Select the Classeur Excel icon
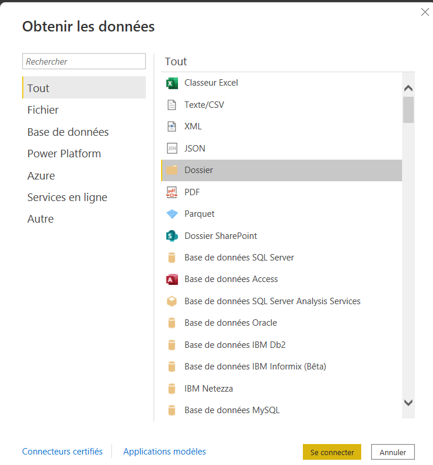This screenshot has height=465, width=433. coord(172,83)
